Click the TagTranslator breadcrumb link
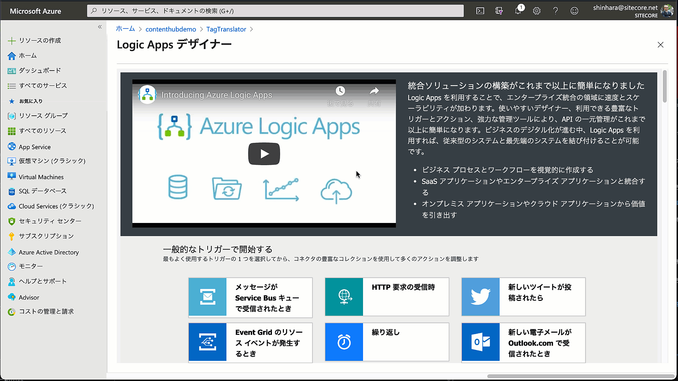The height and width of the screenshot is (381, 678). pyautogui.click(x=226, y=29)
